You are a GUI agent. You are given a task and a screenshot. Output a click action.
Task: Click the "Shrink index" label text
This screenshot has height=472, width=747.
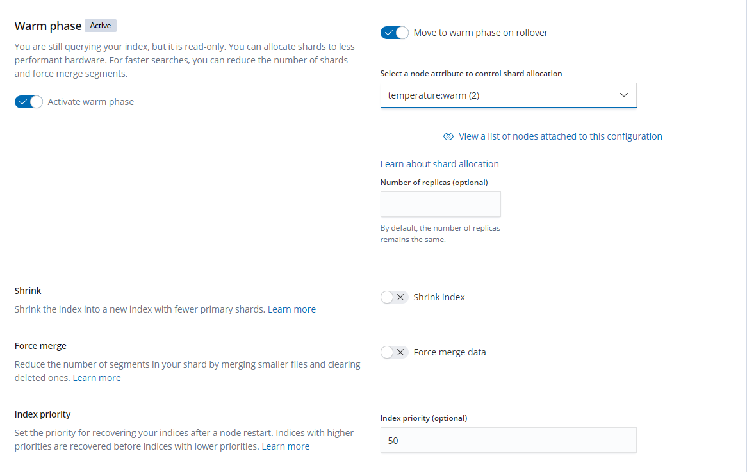pos(439,297)
